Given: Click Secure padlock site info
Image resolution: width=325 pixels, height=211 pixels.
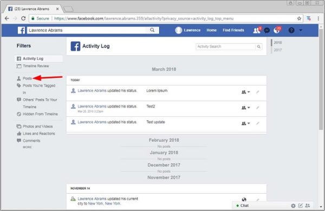Looking at the screenshot, I should pos(40,18).
